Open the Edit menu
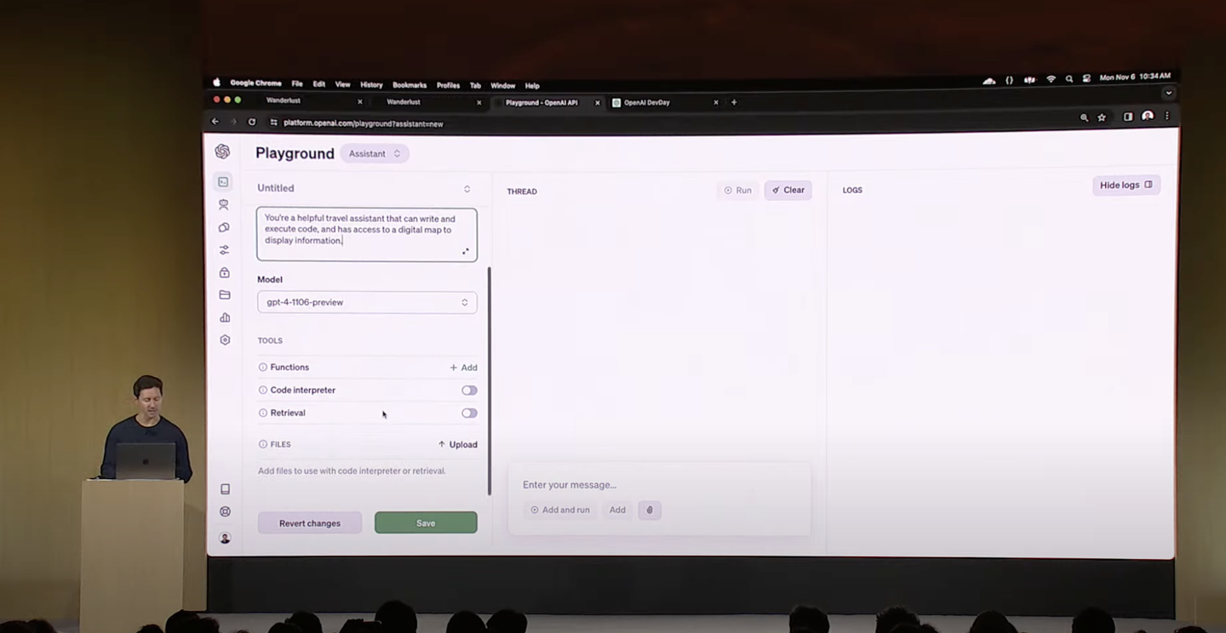Image resolution: width=1226 pixels, height=633 pixels. 319,84
